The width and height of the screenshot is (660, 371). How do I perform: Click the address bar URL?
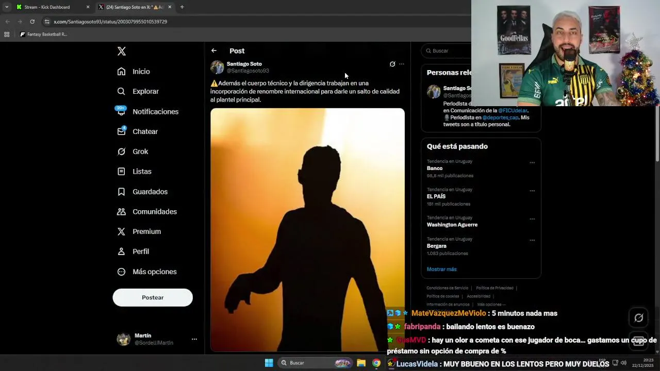pyautogui.click(x=110, y=22)
